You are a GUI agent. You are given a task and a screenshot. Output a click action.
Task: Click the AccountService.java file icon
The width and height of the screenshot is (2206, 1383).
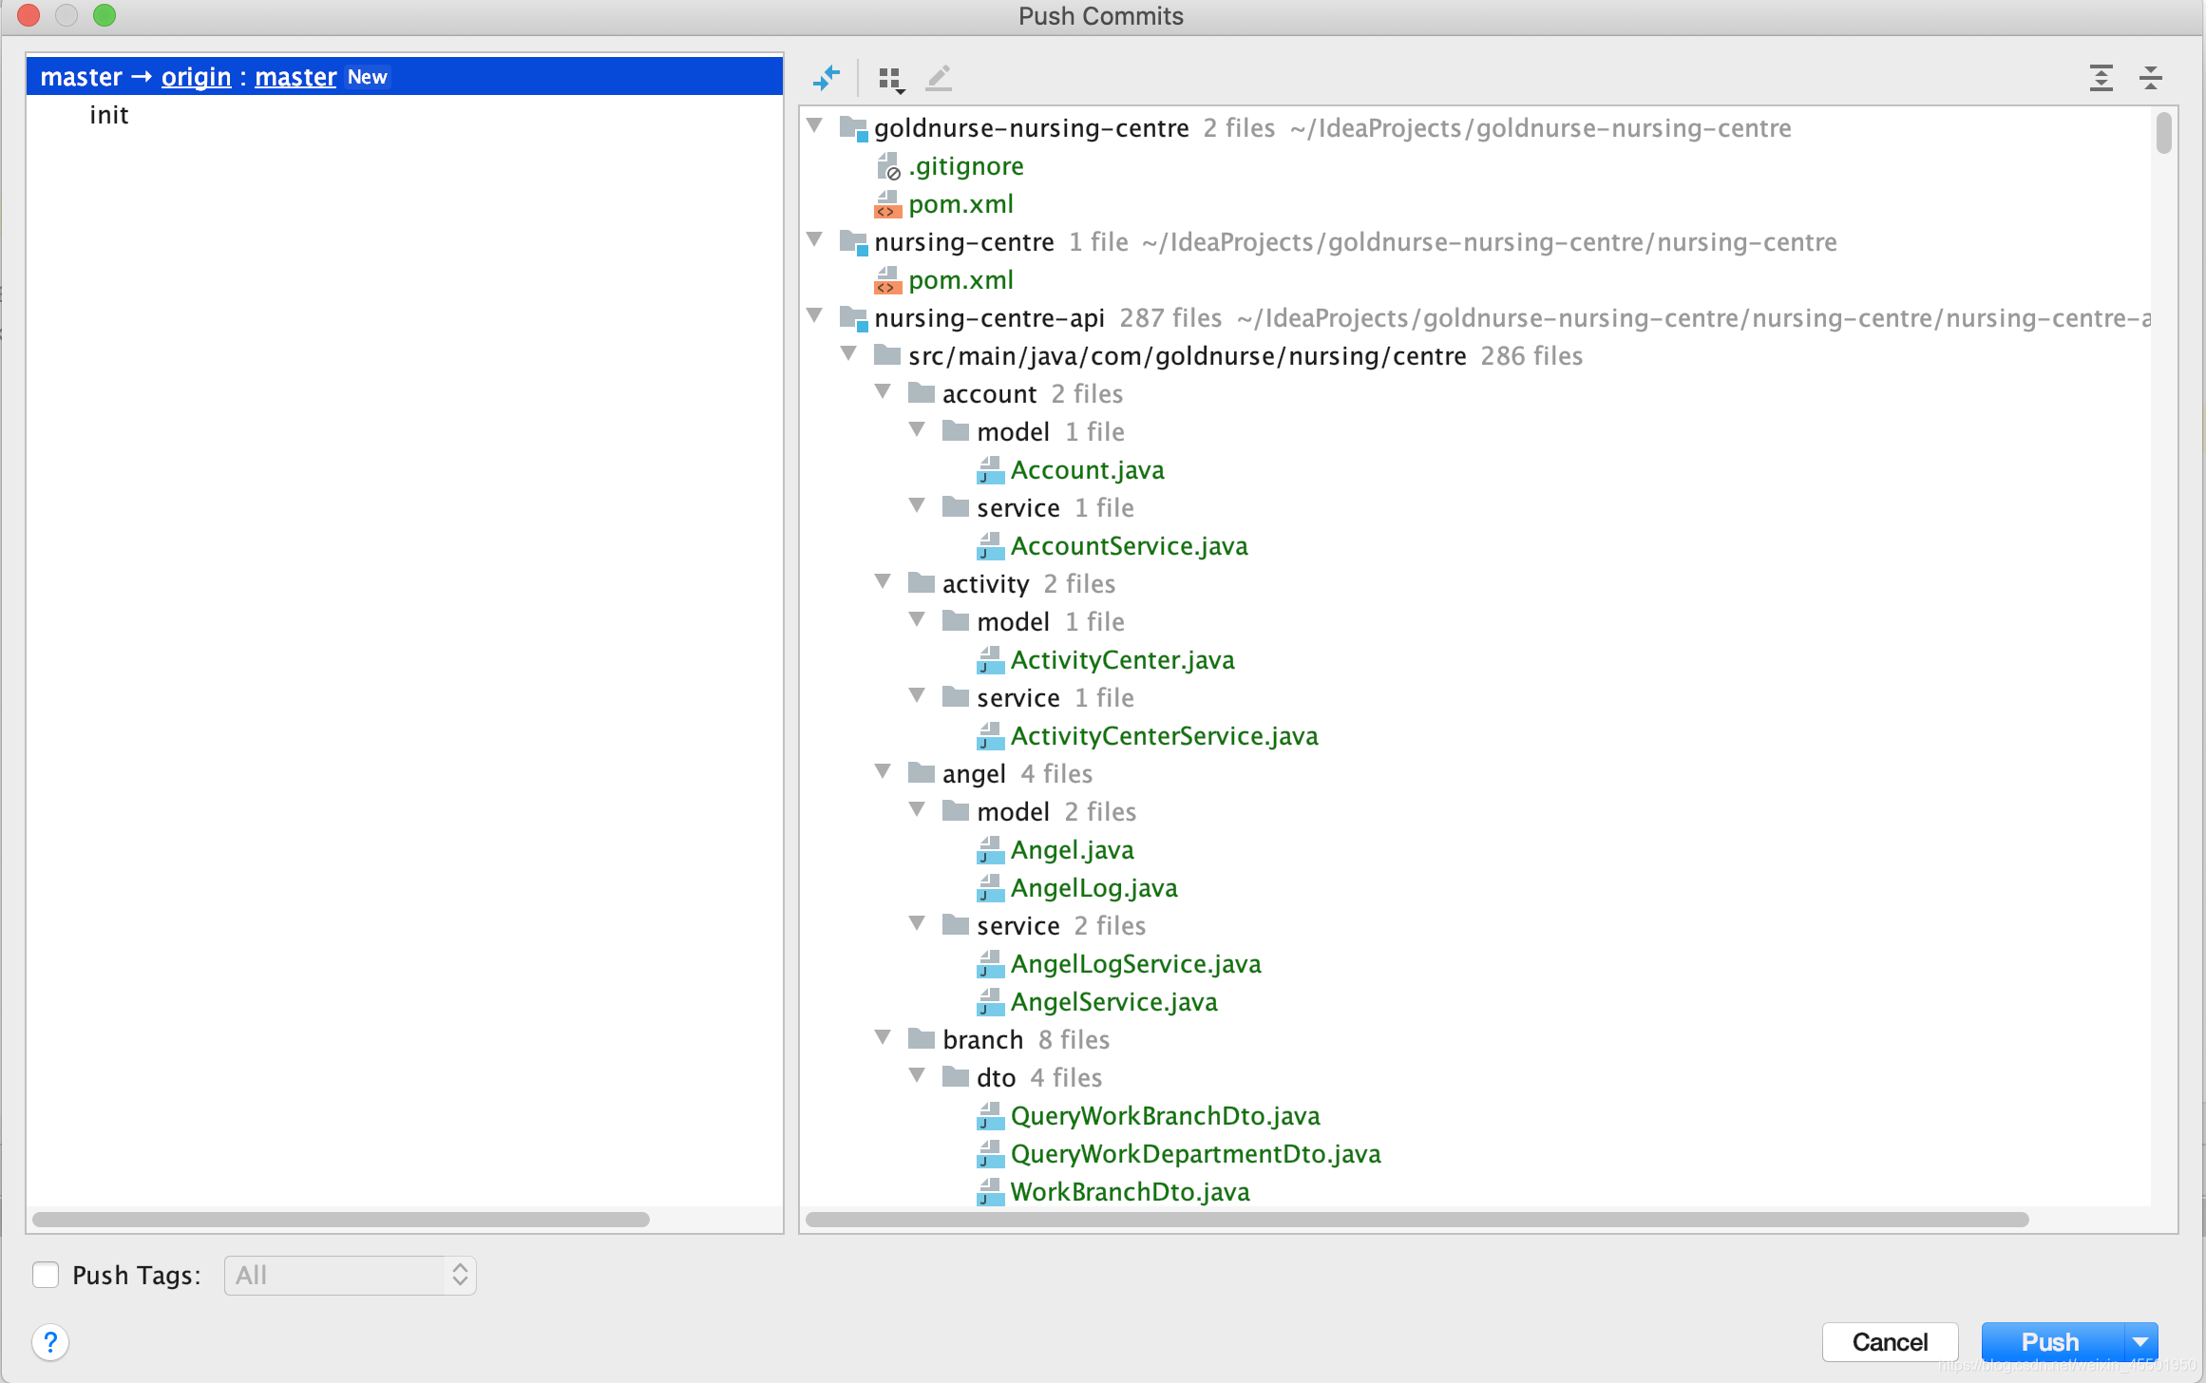[x=990, y=546]
